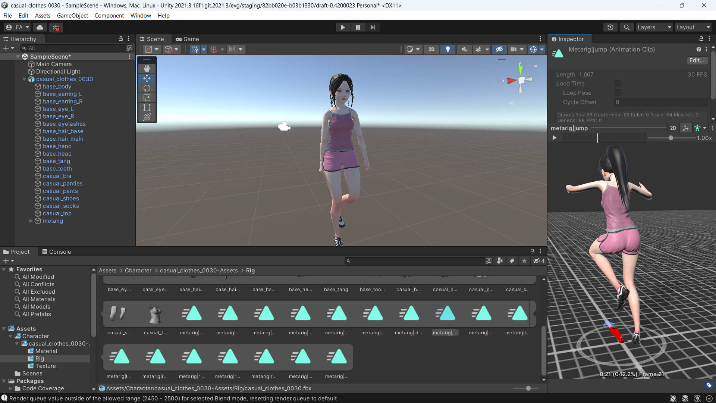Screen dimensions: 716x403
Task: Select the Transform tool in Scene toolbar
Action: pos(147,117)
